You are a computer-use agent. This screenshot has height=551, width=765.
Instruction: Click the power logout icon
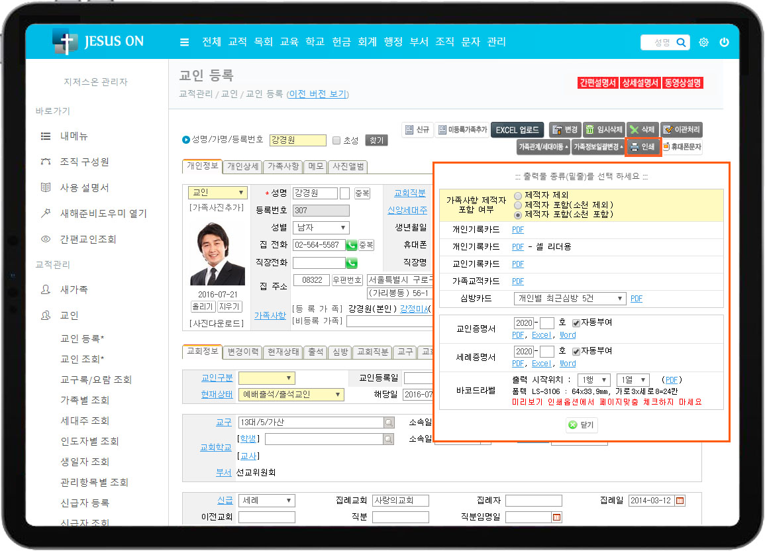724,42
